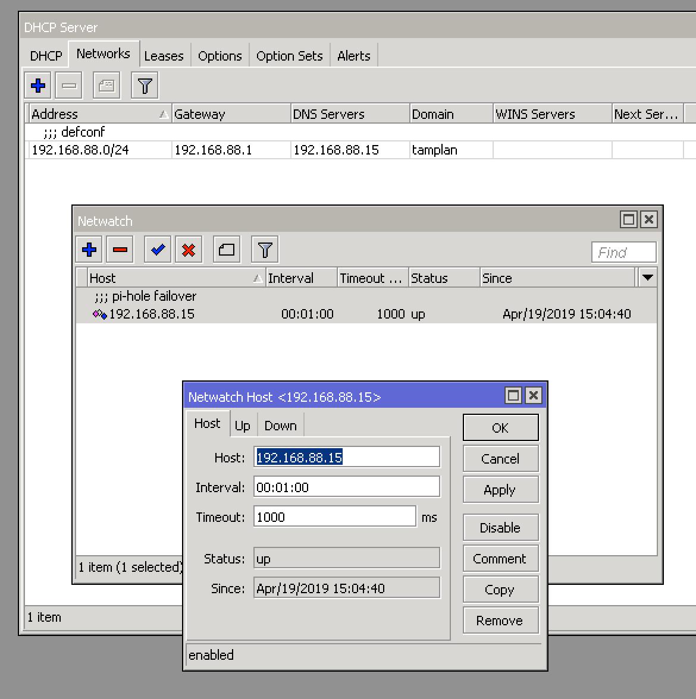Click the Disable button
Image resolution: width=696 pixels, height=699 pixels.
[x=501, y=528]
